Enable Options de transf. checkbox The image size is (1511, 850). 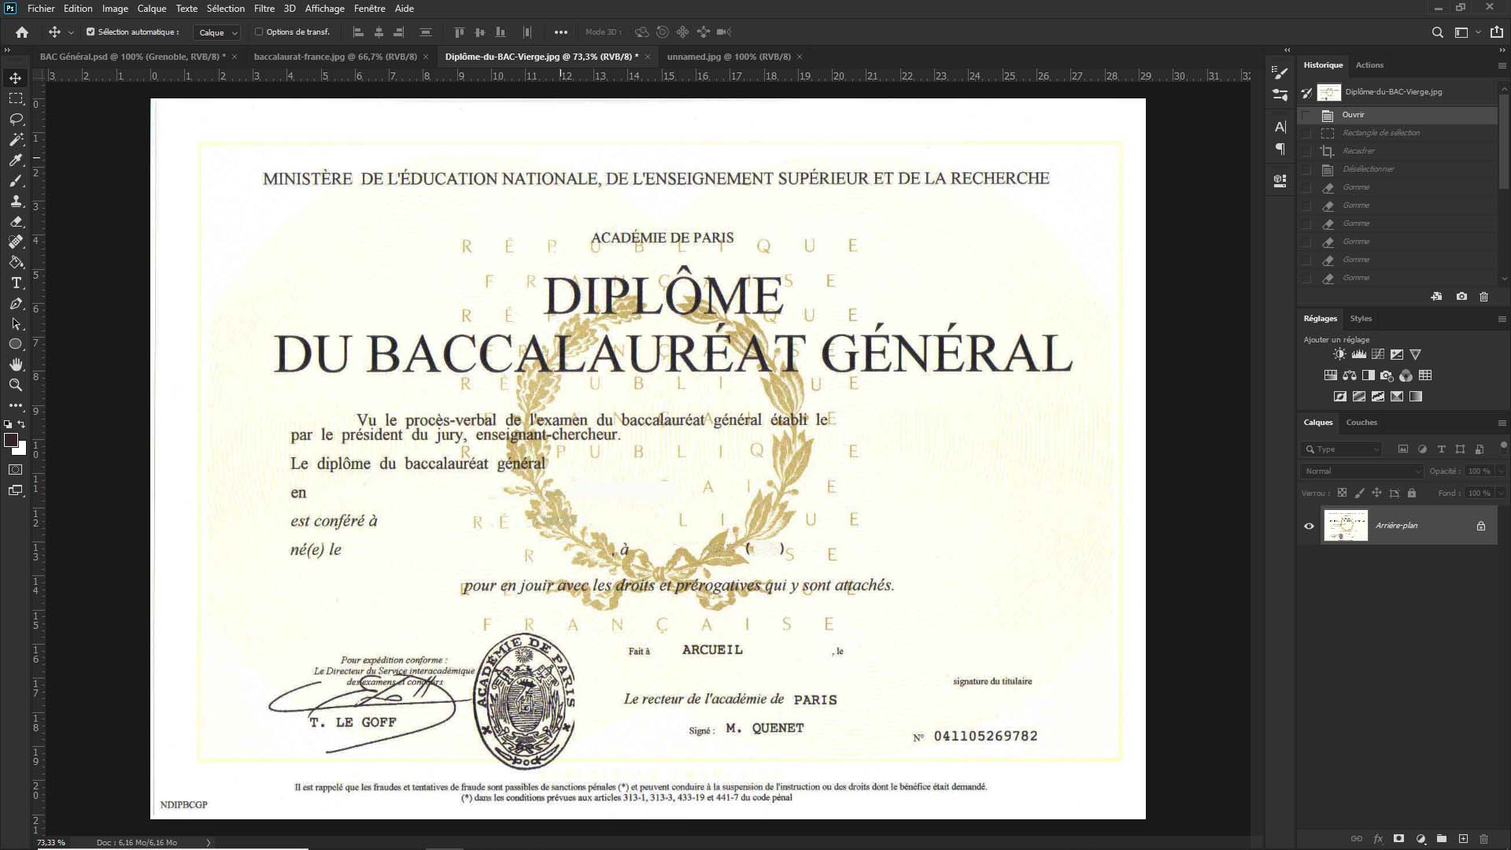259,32
